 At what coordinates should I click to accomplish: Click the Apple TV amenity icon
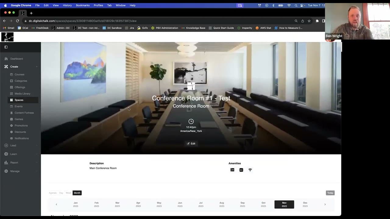coord(241,170)
